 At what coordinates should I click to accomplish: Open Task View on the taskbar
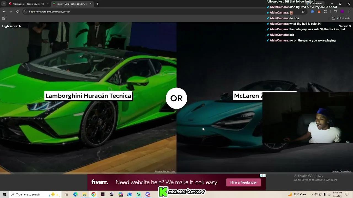(66, 194)
